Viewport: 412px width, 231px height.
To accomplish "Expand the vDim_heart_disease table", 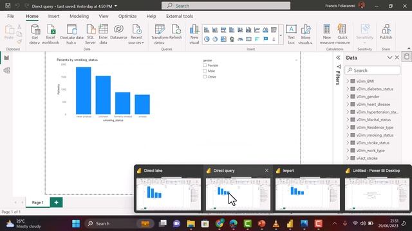I will [348, 104].
